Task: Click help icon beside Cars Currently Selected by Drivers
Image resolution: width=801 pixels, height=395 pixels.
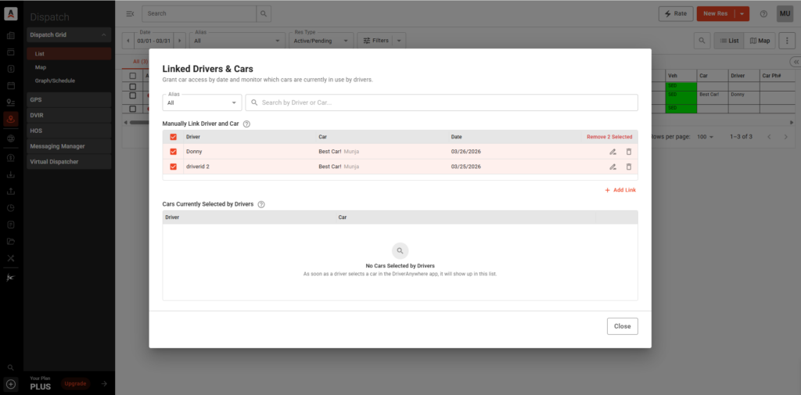Action: tap(261, 204)
